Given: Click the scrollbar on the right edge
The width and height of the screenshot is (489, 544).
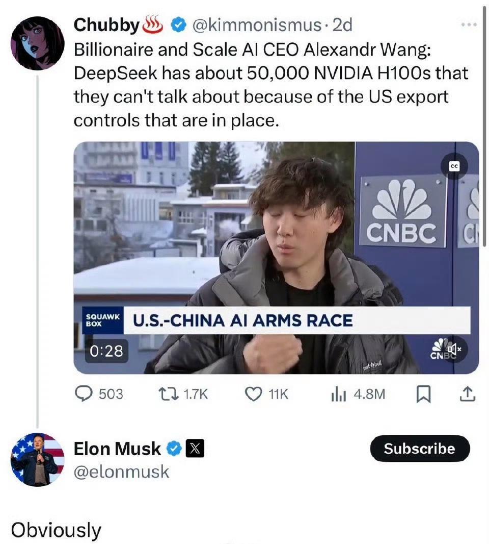Looking at the screenshot, I should [x=484, y=126].
